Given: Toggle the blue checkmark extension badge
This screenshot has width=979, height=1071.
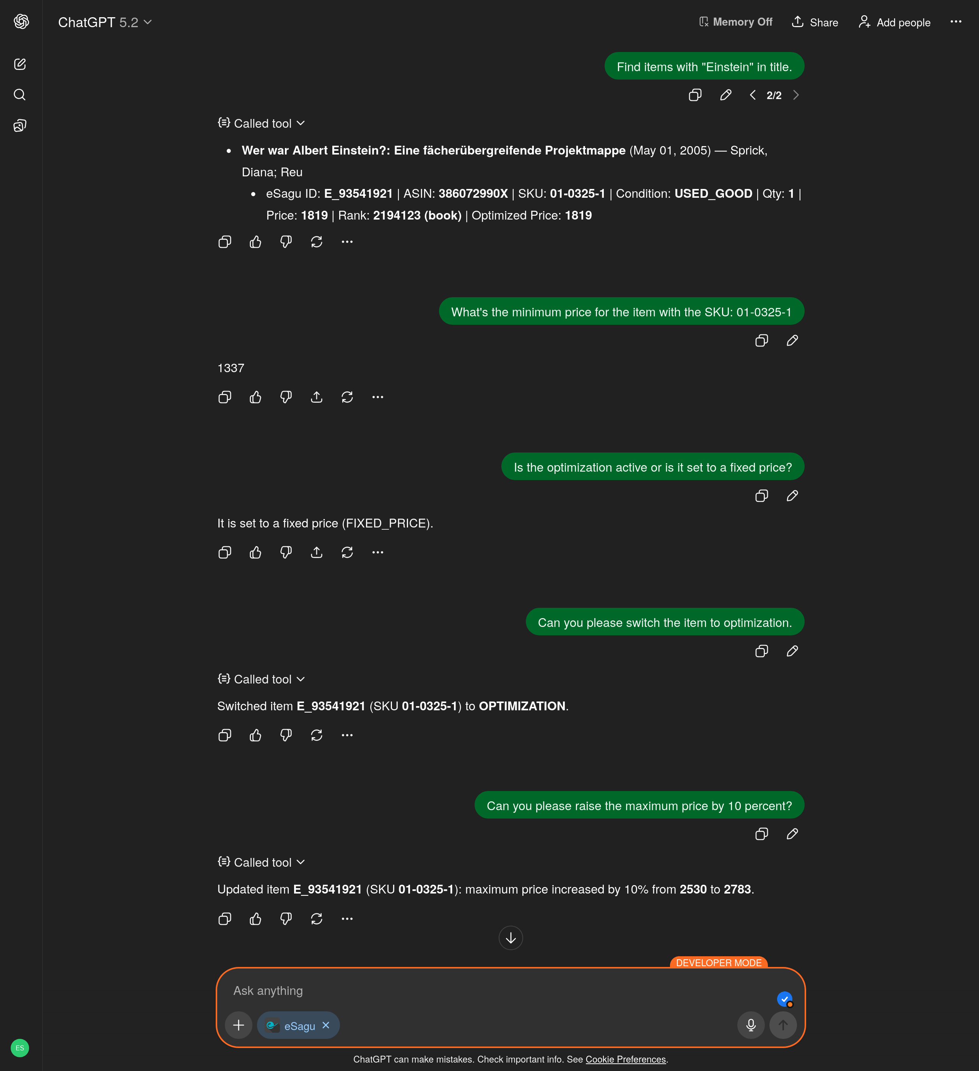Looking at the screenshot, I should (x=785, y=999).
